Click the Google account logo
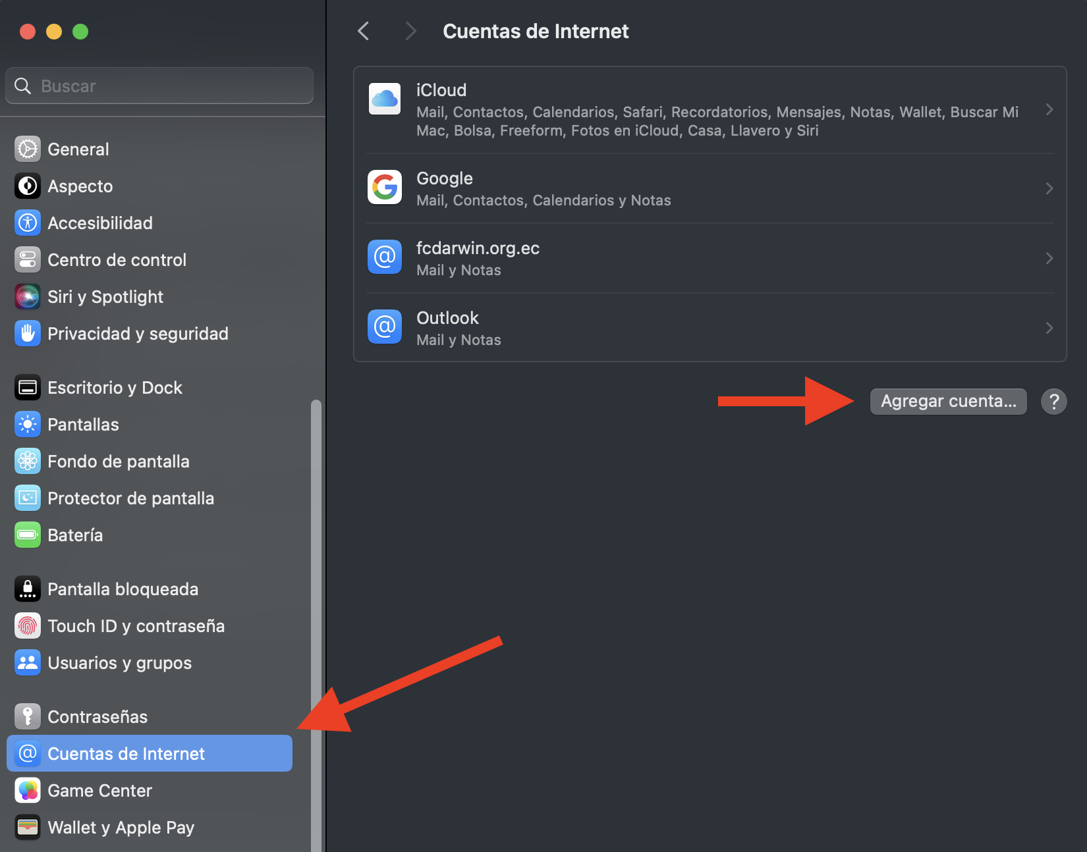The width and height of the screenshot is (1087, 852). (385, 187)
